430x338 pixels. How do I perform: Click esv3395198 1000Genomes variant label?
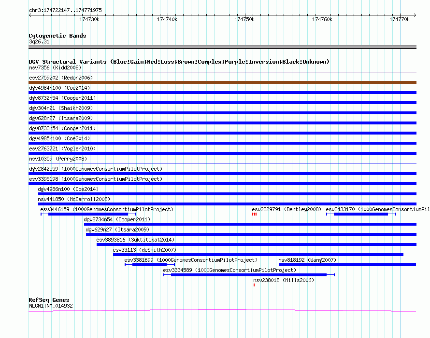pyautogui.click(x=96, y=179)
